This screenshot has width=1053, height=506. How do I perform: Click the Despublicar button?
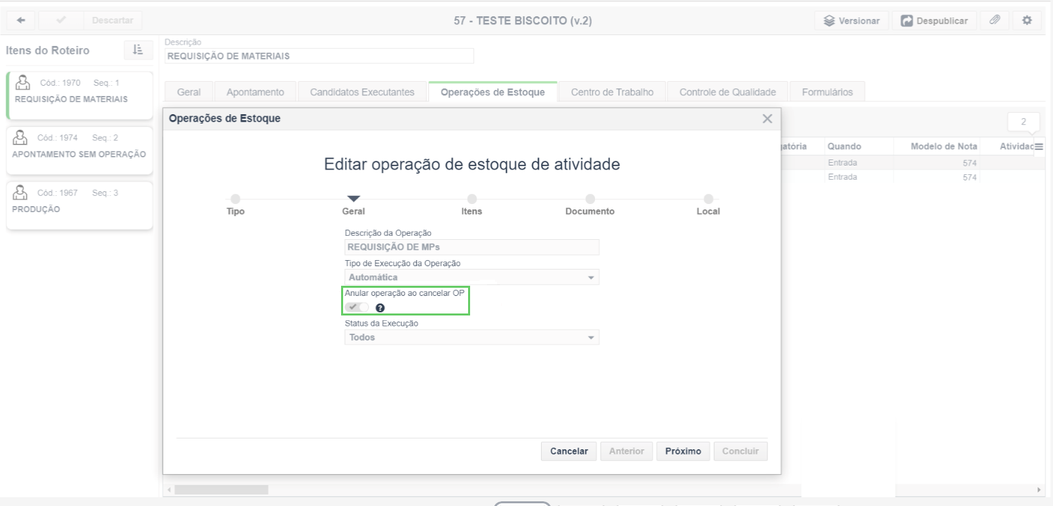(x=933, y=21)
